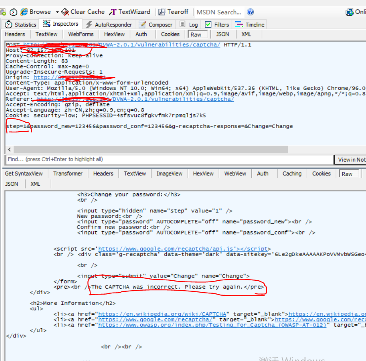The image size is (366, 361).
Task: Select request JSON inspector tab
Action: point(223,34)
